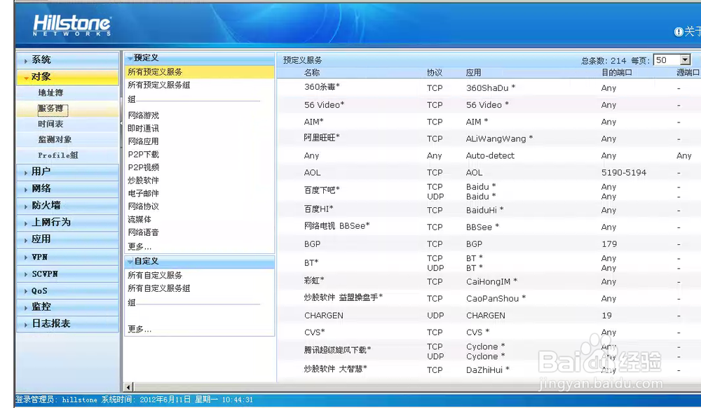
Task: Select 所有自定义服务组
Action: [159, 288]
